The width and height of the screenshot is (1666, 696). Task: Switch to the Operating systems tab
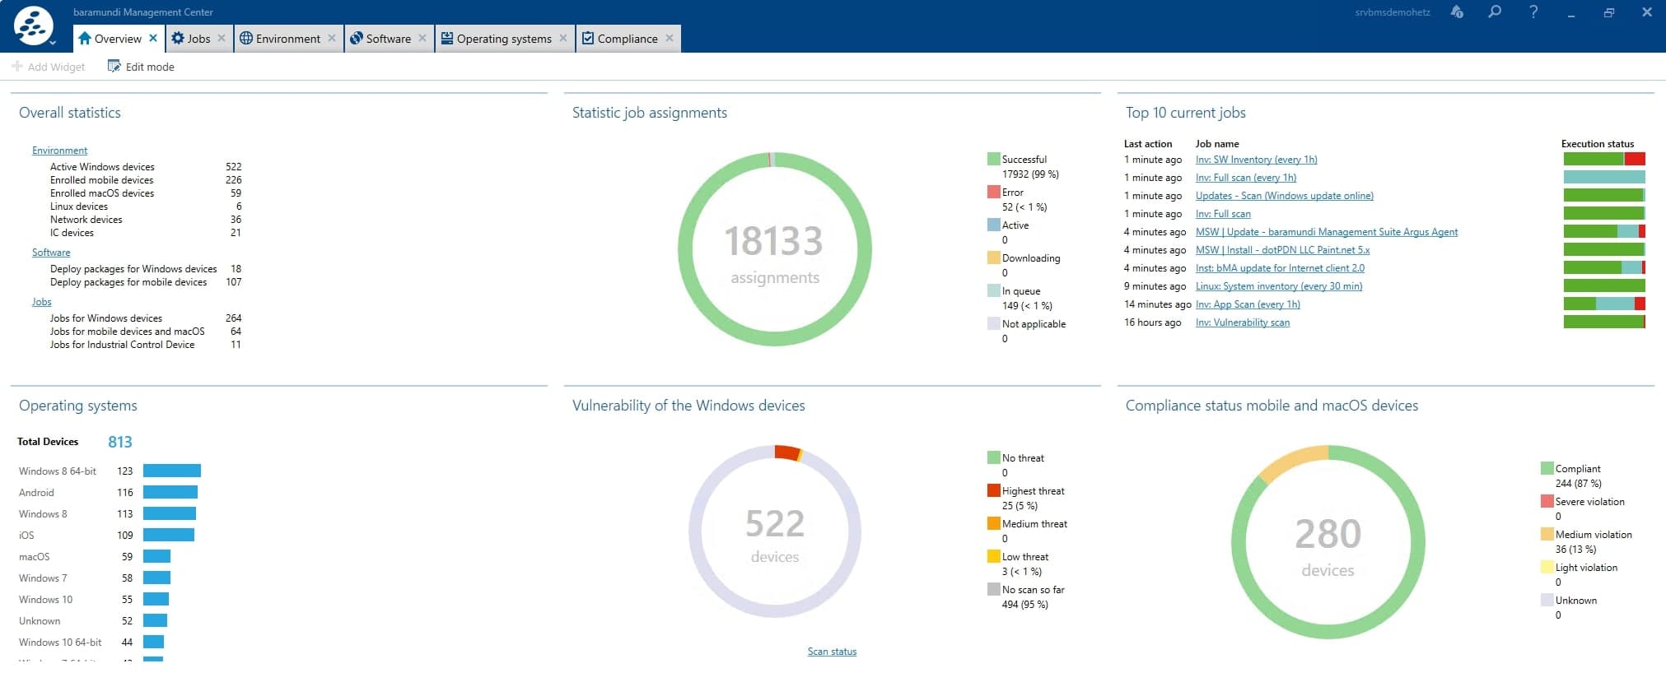tap(504, 39)
